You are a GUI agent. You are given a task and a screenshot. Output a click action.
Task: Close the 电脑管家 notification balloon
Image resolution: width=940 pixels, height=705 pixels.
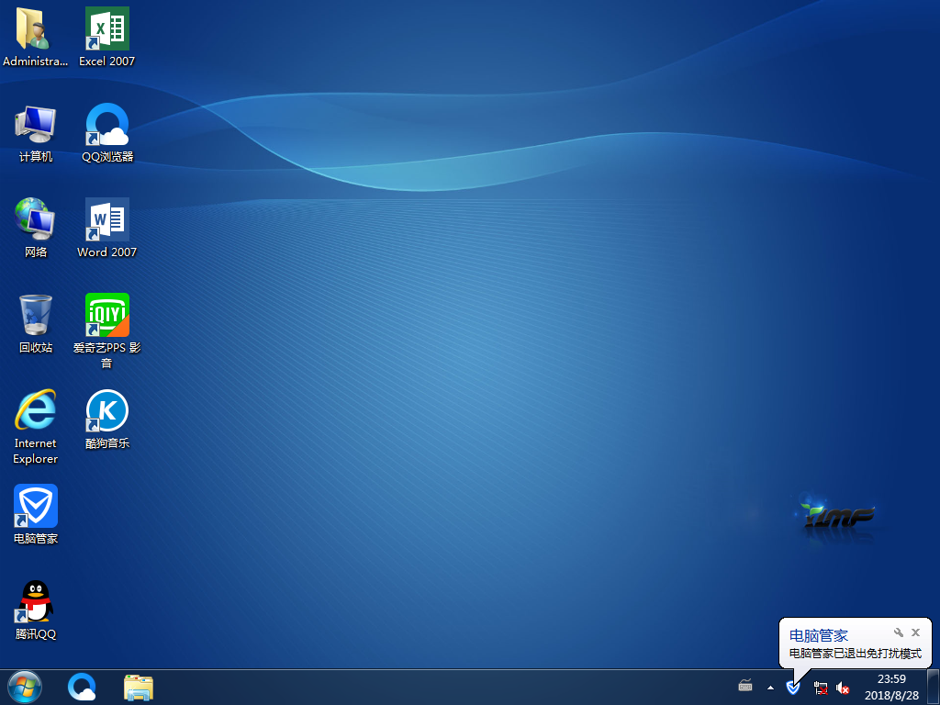(915, 632)
